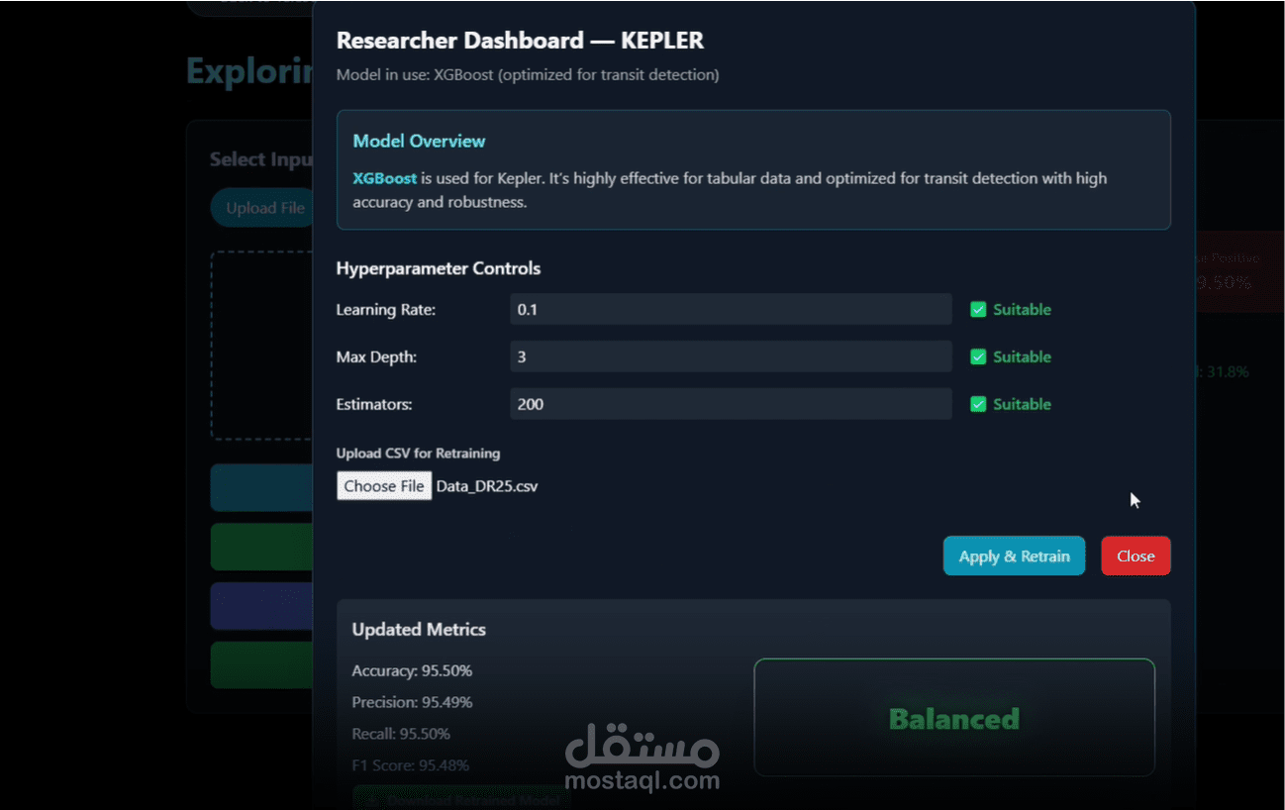Screen dimensions: 1285x810
Task: Select the Max Depth validation checkmark icon
Action: pyautogui.click(x=979, y=356)
